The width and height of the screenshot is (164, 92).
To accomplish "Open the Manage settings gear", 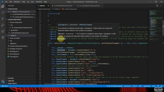I will pos(3,81).
